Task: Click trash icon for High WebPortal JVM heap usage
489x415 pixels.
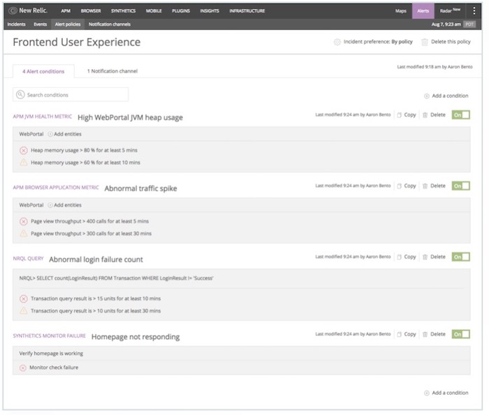Action: point(425,115)
